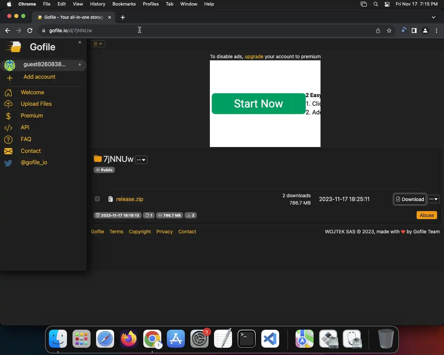Go to Upload Files

tap(36, 104)
